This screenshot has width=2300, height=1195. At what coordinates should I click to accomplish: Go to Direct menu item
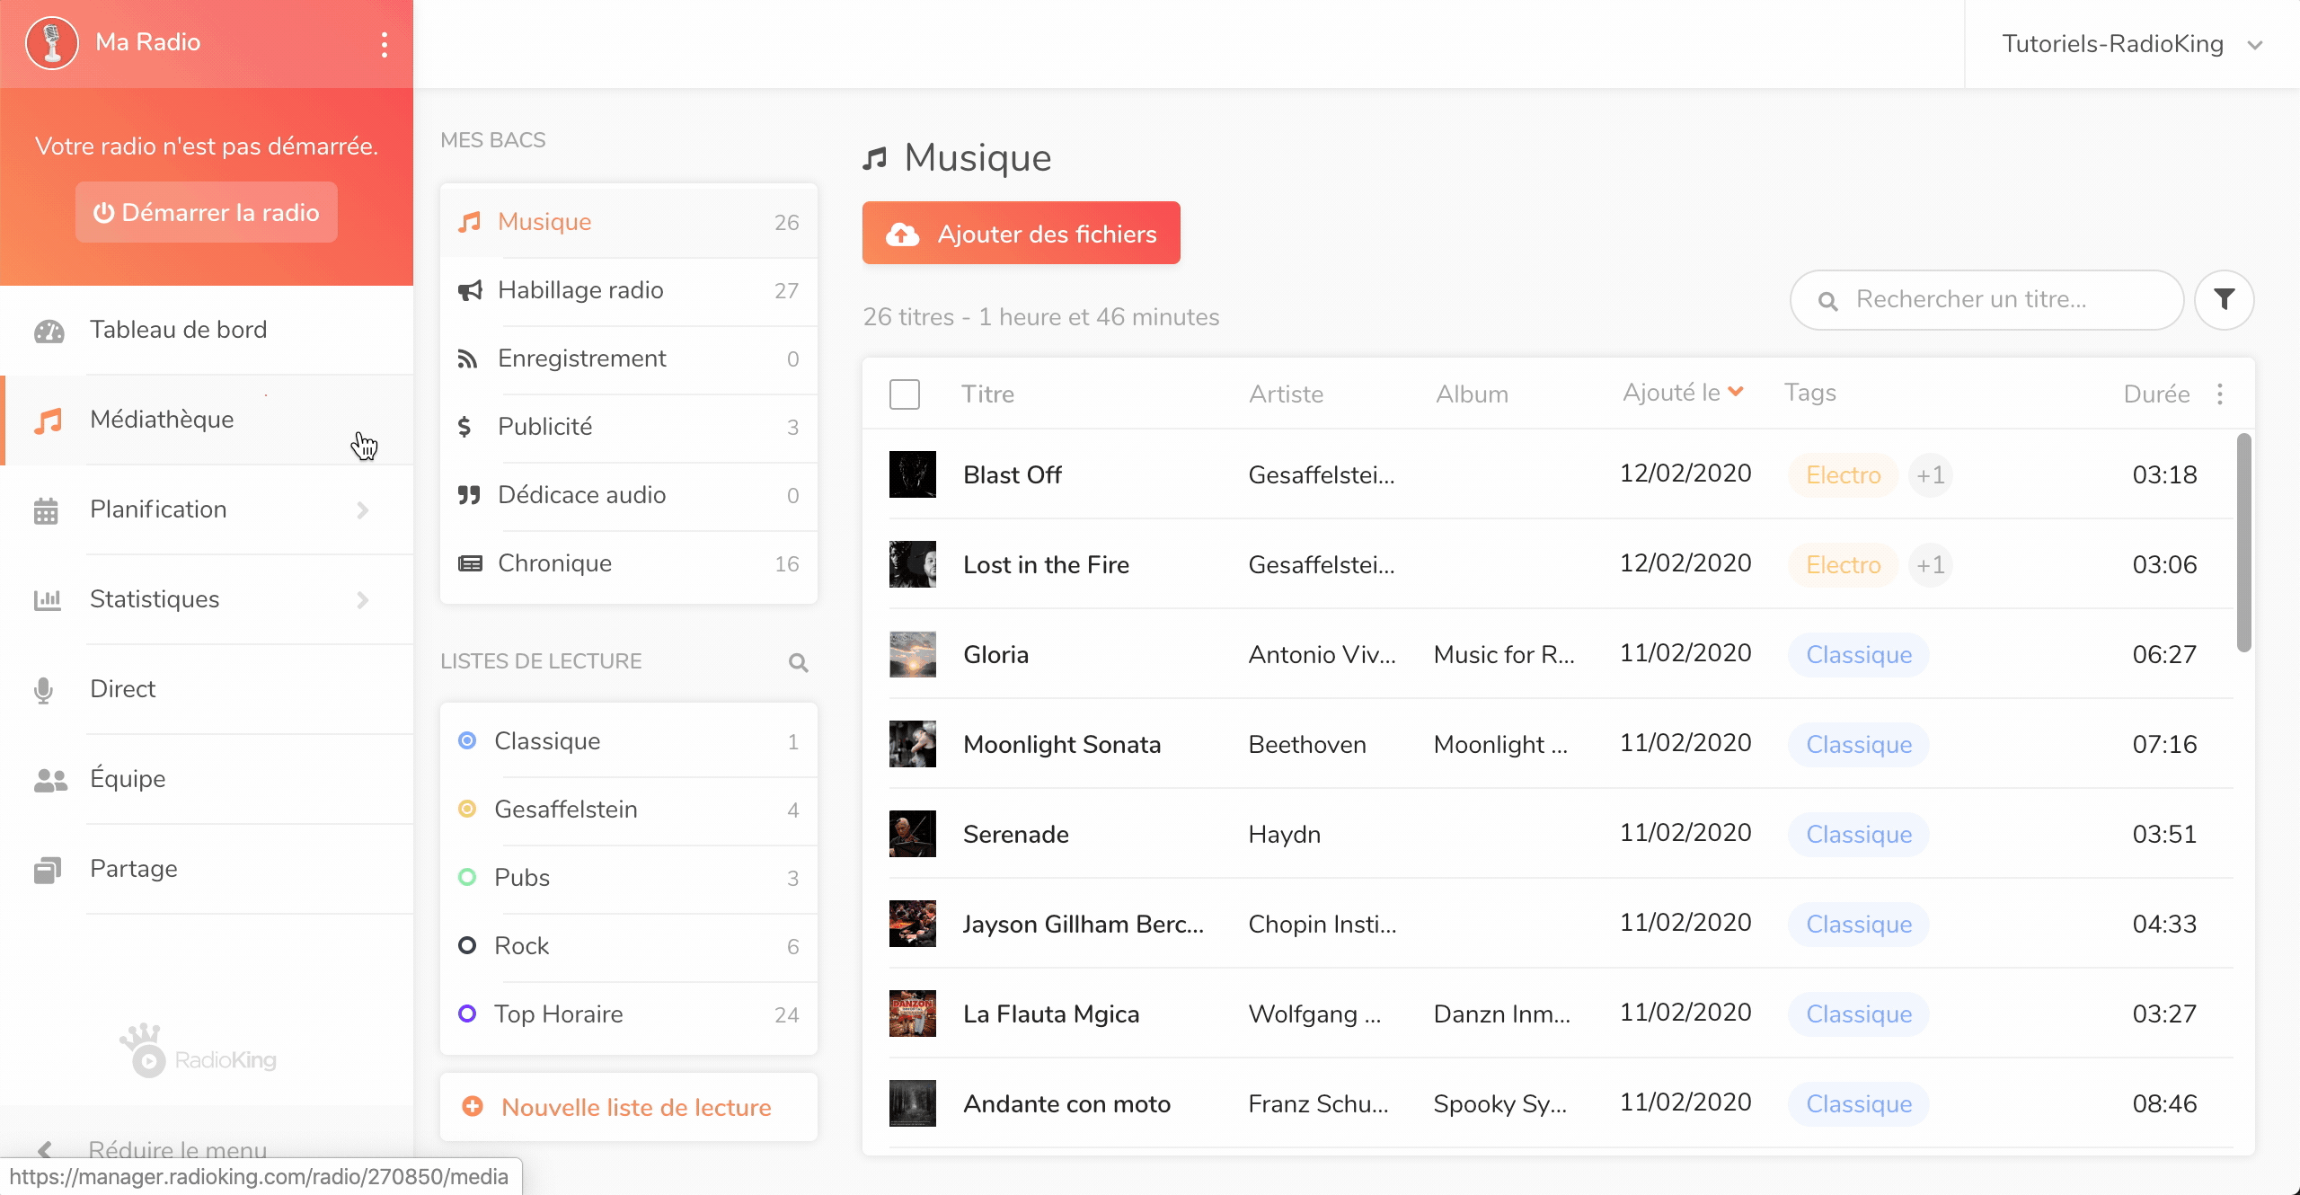[x=207, y=689]
